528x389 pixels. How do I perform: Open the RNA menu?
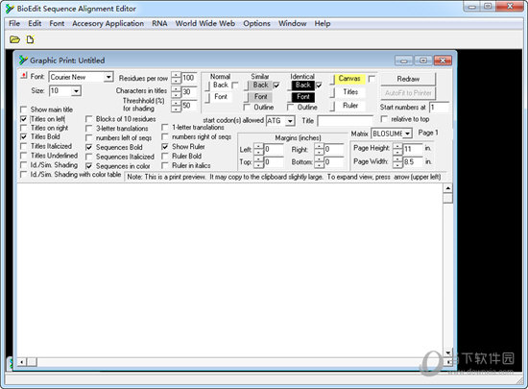(159, 24)
